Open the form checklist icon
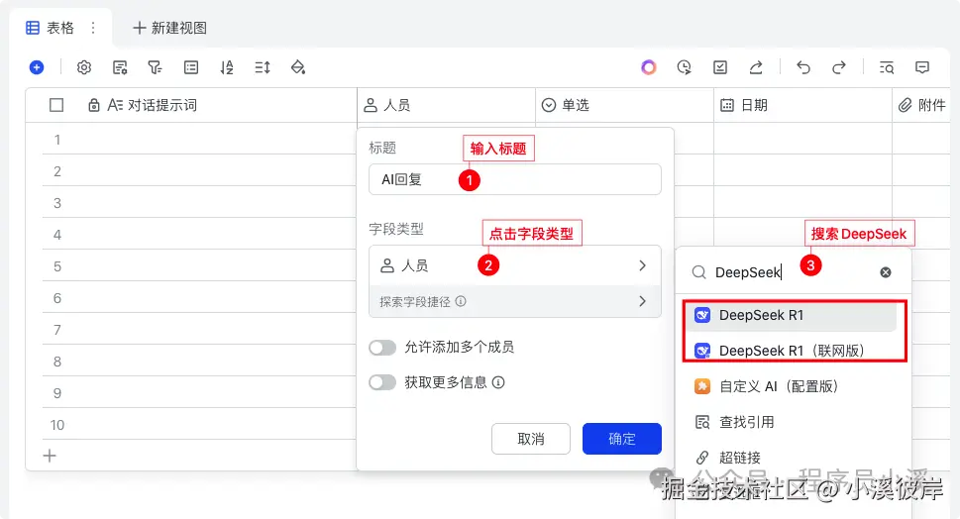 pos(720,67)
